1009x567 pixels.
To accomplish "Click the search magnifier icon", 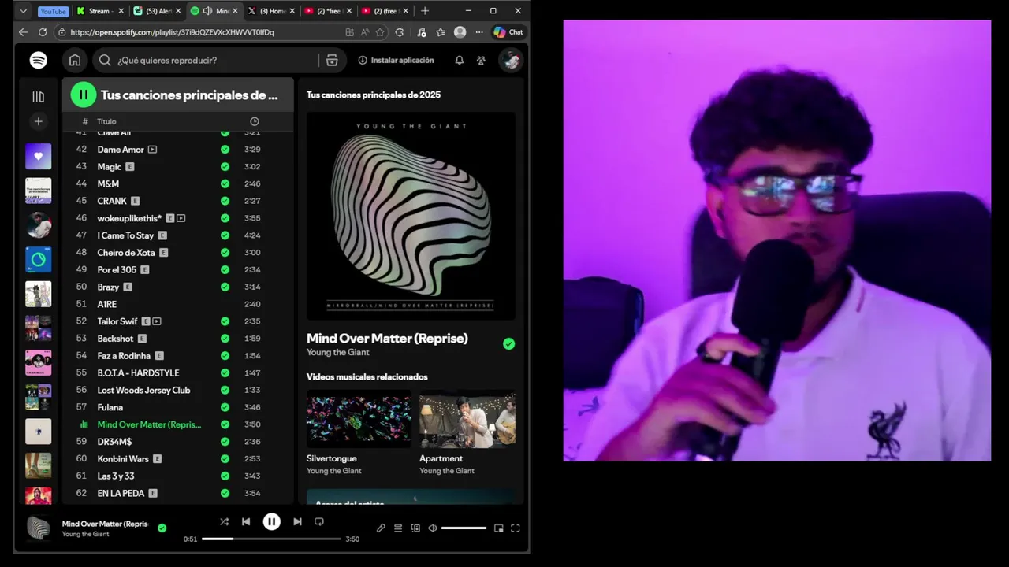I will pyautogui.click(x=105, y=60).
